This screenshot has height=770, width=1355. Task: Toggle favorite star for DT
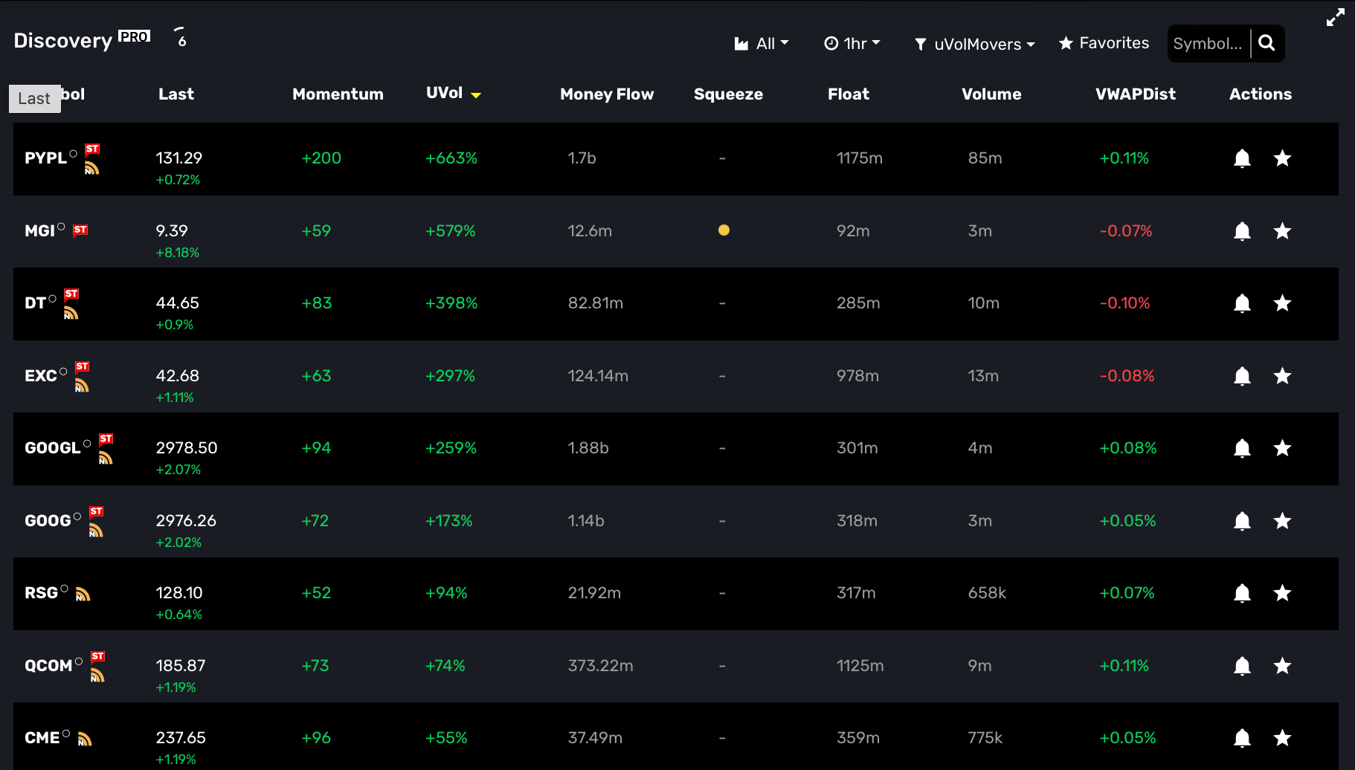click(x=1282, y=303)
